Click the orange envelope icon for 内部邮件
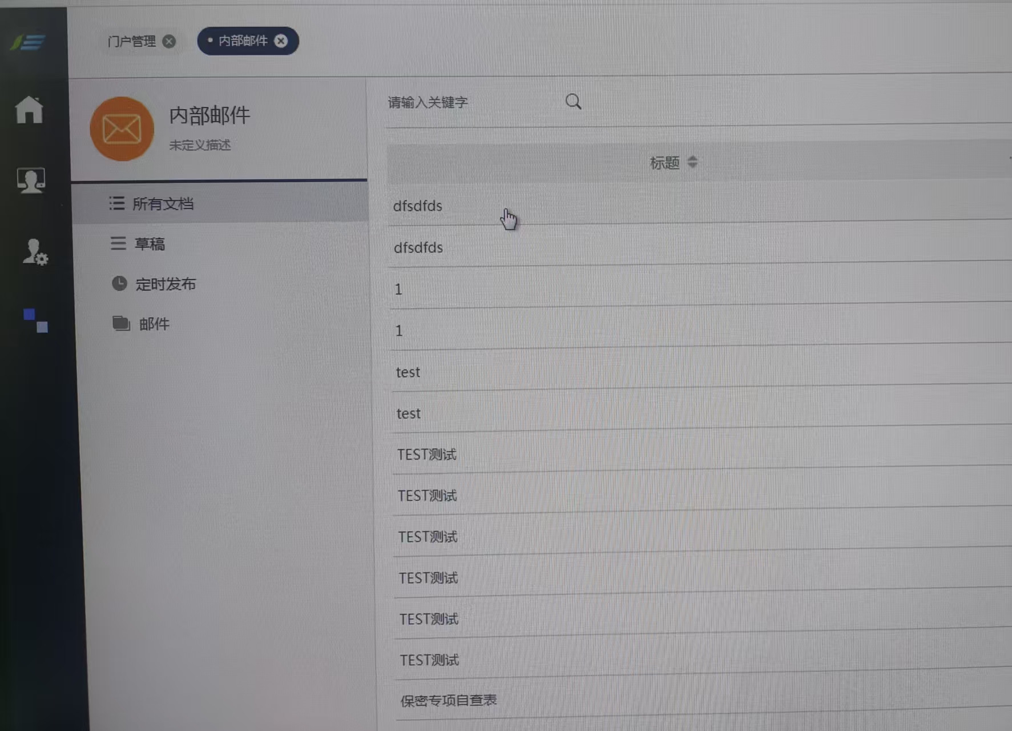1012x731 pixels. (x=121, y=128)
